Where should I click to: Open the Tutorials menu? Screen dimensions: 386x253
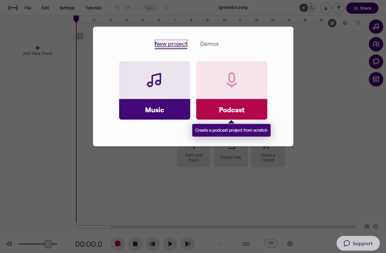[93, 8]
